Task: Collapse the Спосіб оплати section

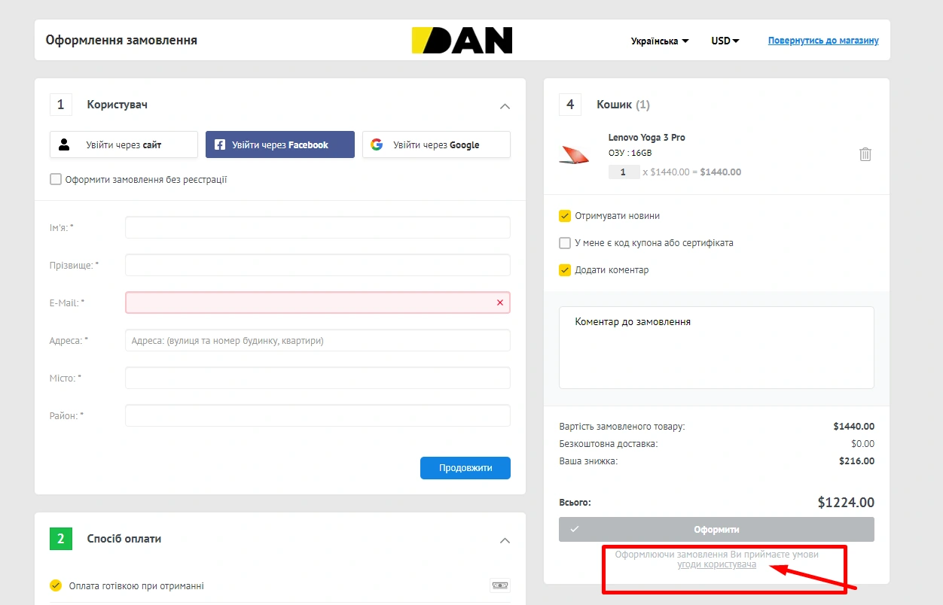Action: click(x=505, y=540)
